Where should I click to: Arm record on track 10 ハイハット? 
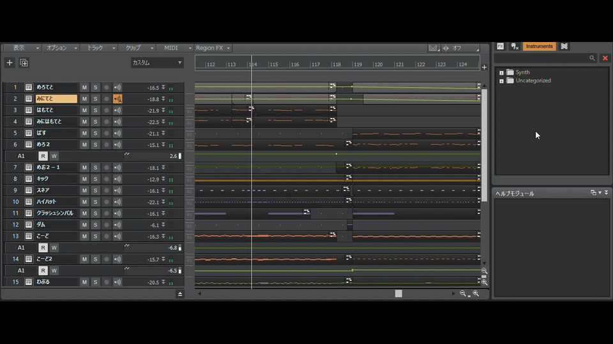(x=107, y=202)
